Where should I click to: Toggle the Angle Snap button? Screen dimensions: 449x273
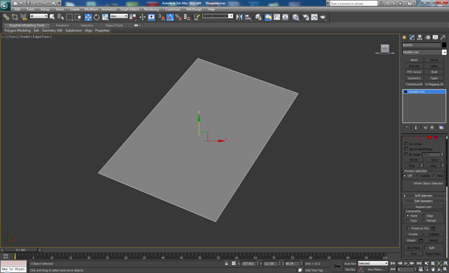[170, 17]
